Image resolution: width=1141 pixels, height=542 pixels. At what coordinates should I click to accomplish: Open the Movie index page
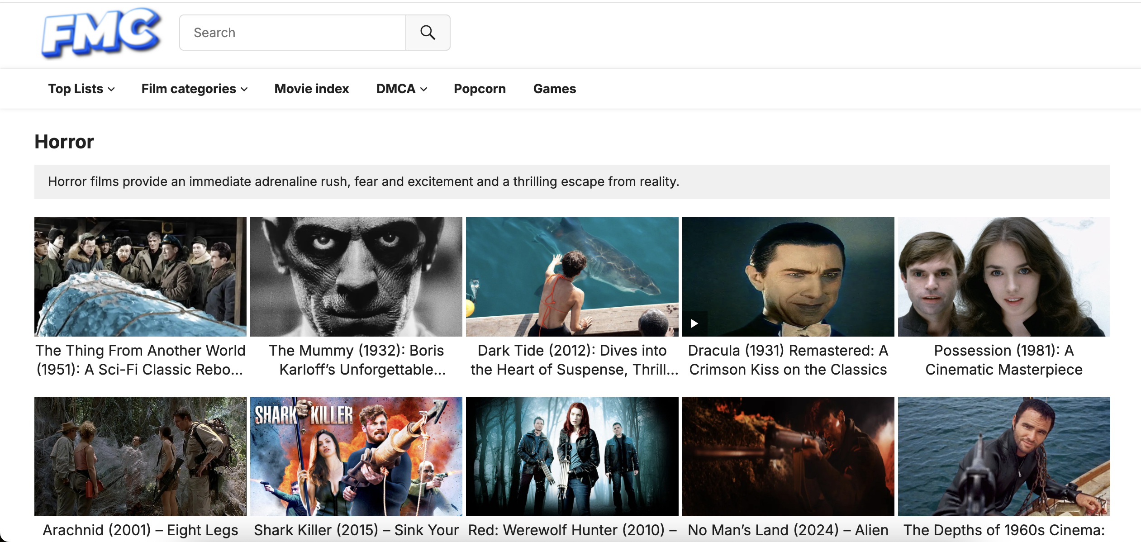(x=312, y=89)
